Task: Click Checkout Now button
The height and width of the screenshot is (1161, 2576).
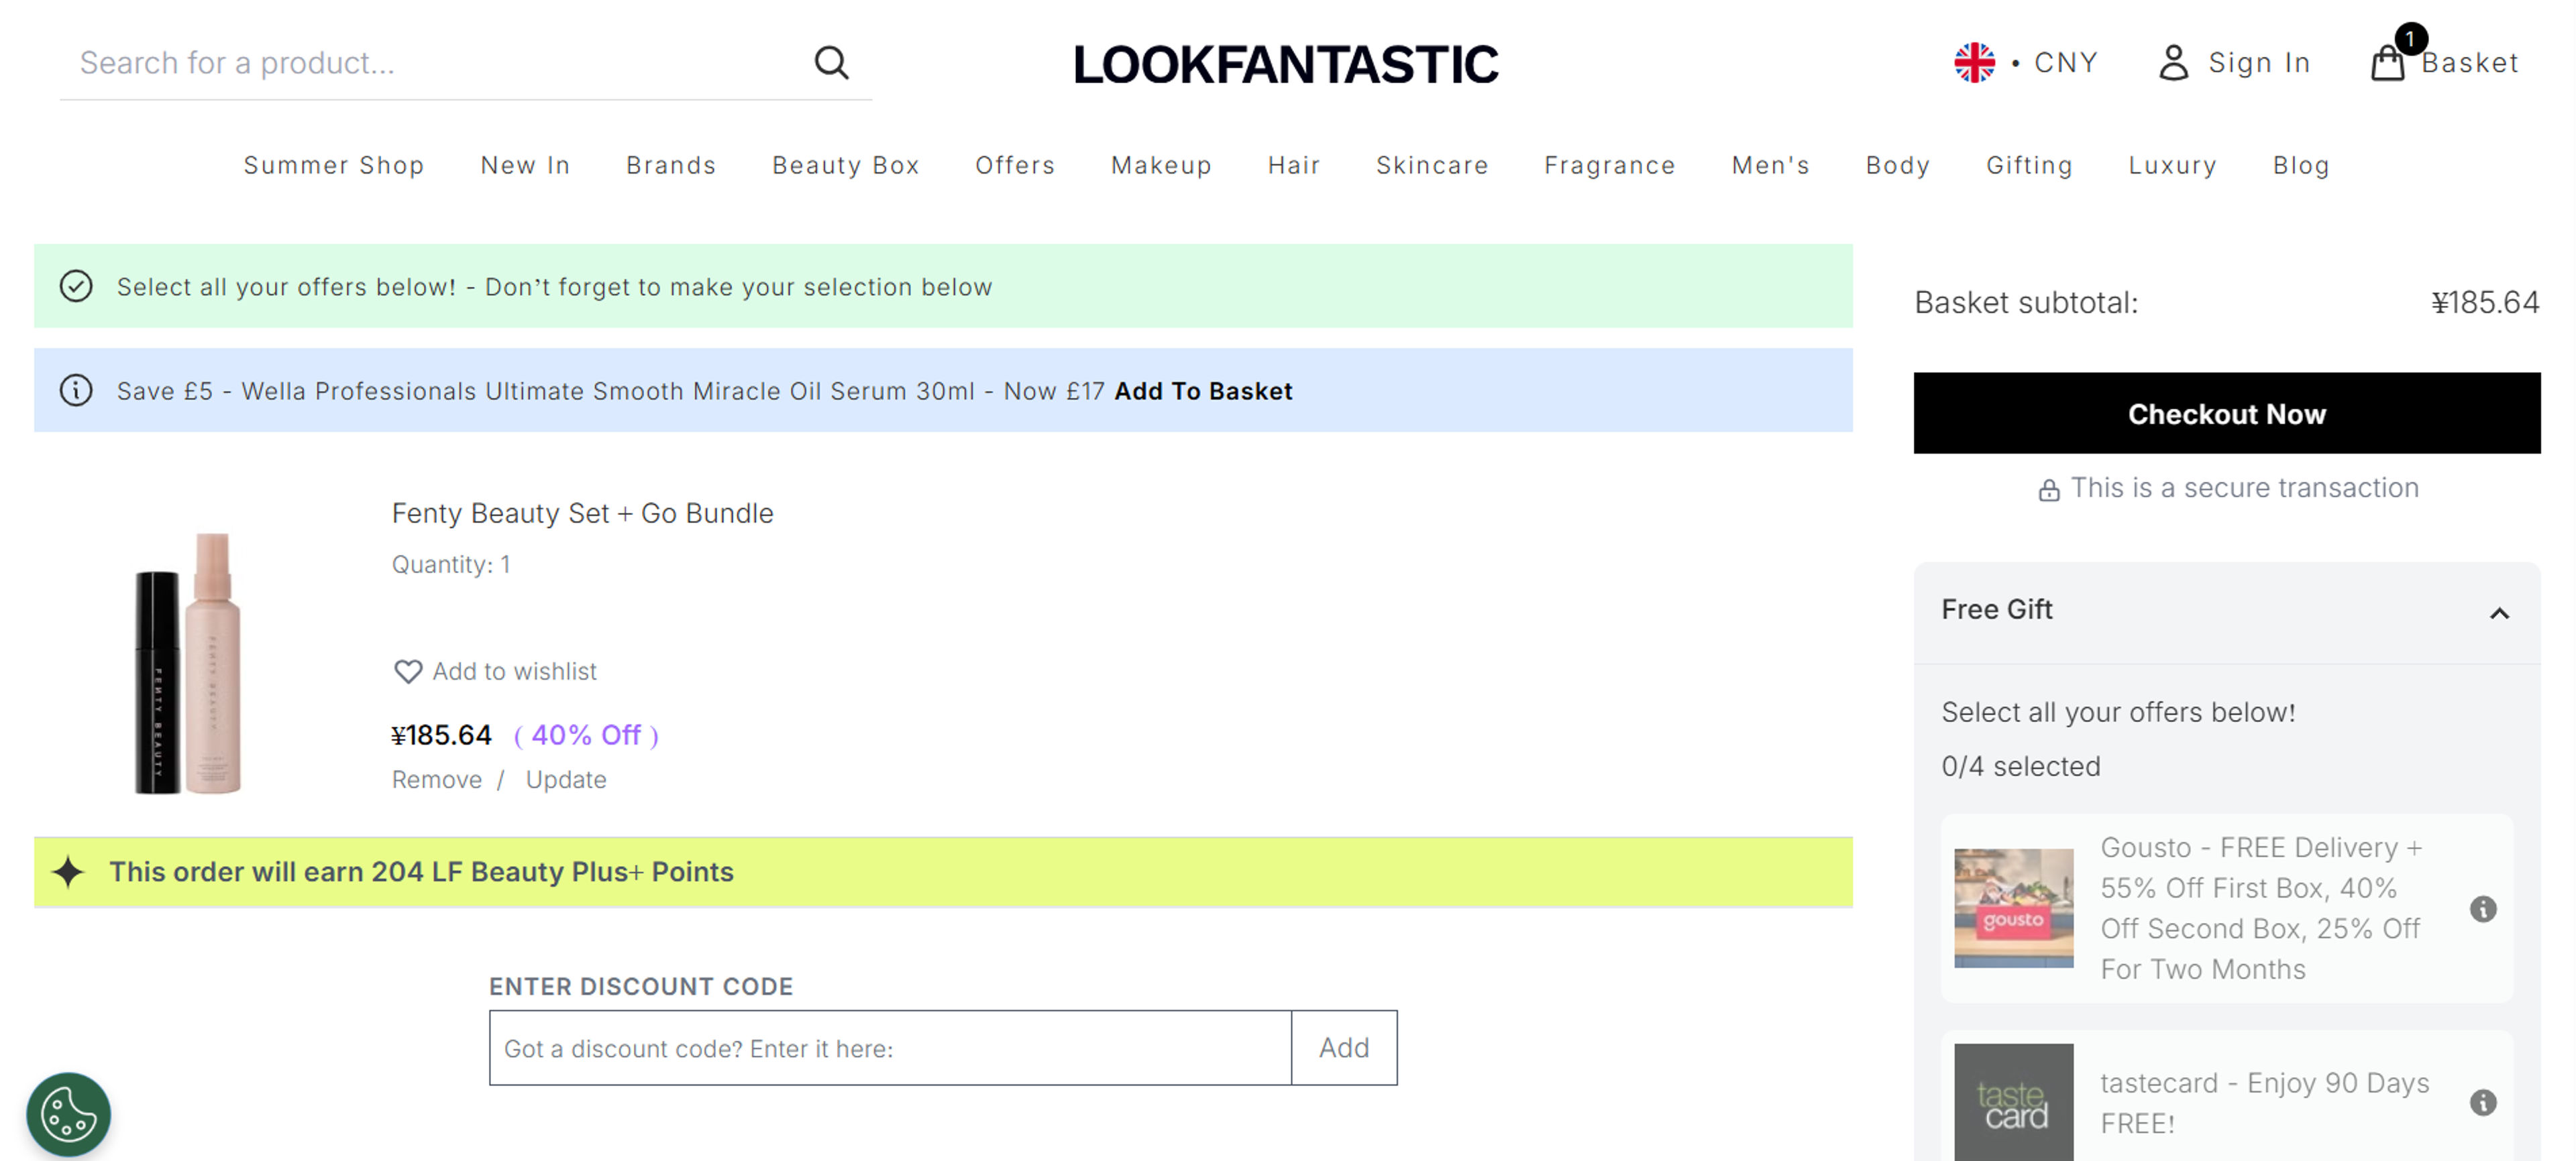Action: (x=2226, y=413)
